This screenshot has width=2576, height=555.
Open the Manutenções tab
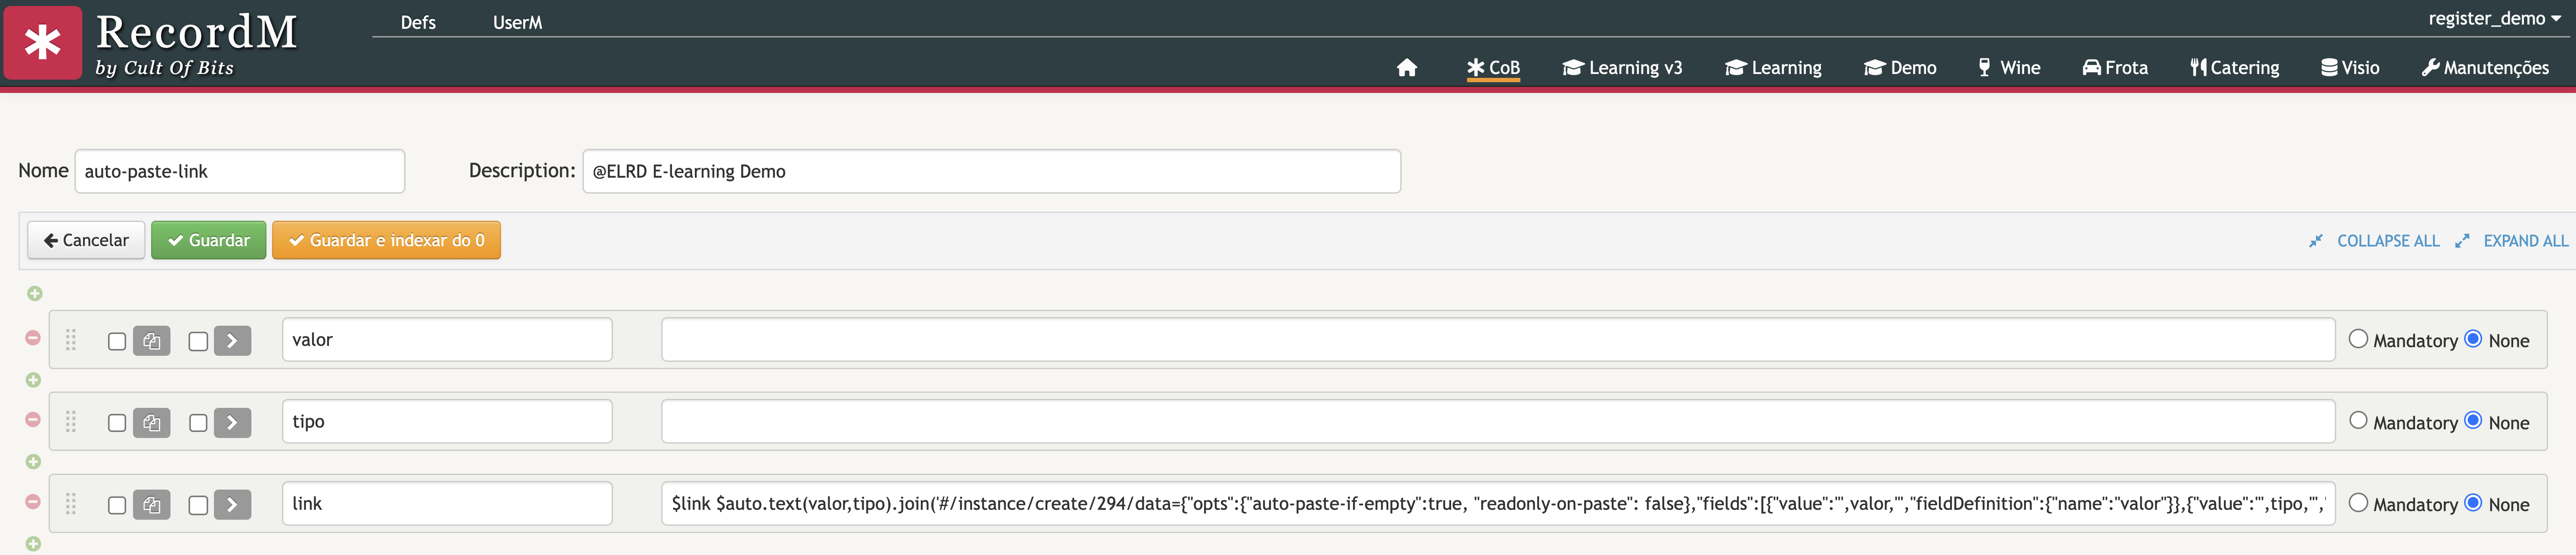pos(2485,67)
